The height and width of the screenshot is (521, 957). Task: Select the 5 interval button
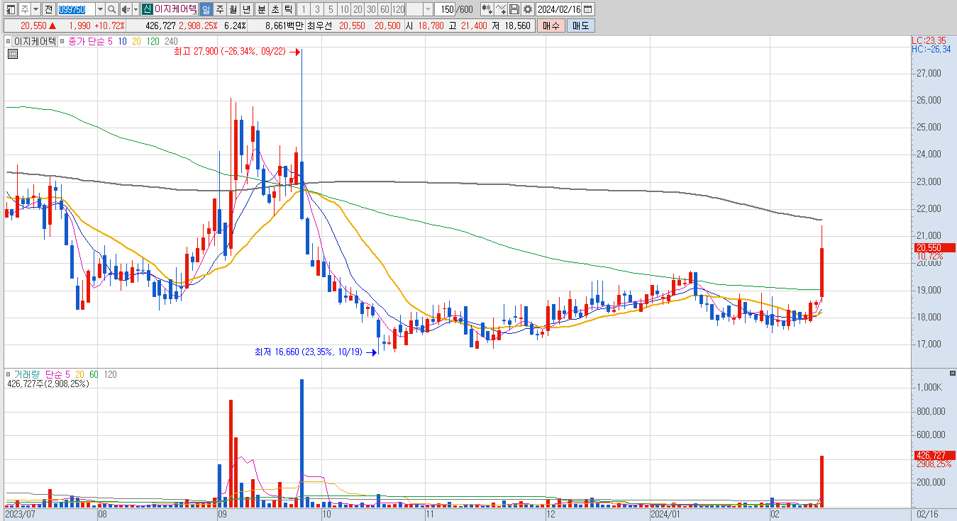[330, 9]
